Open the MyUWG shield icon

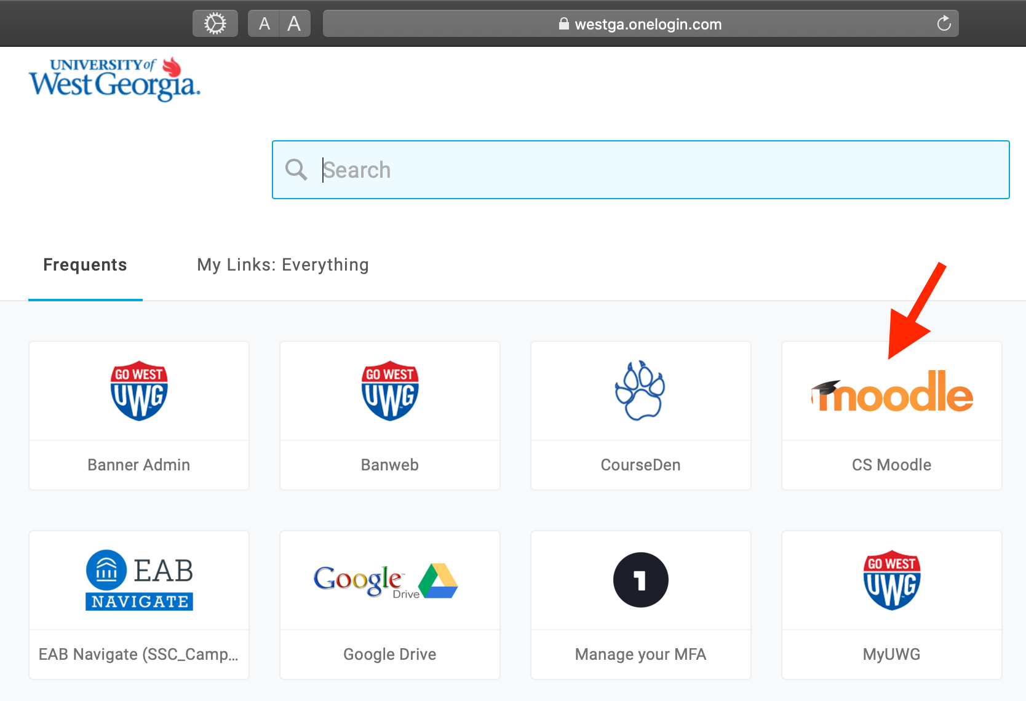coord(892,580)
